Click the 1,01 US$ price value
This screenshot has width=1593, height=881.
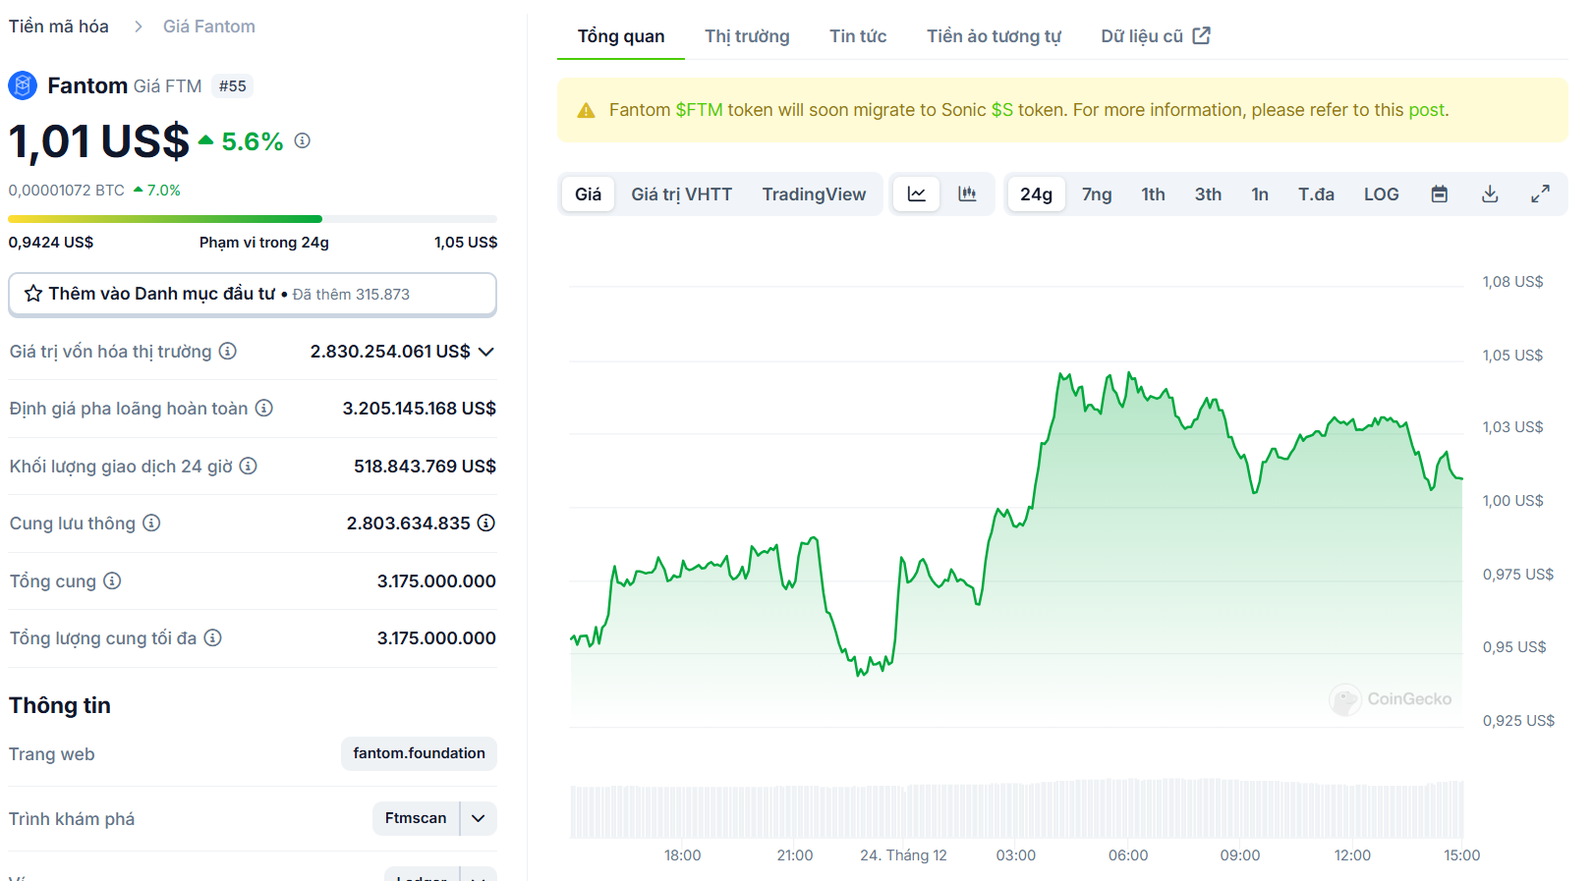[x=98, y=141]
